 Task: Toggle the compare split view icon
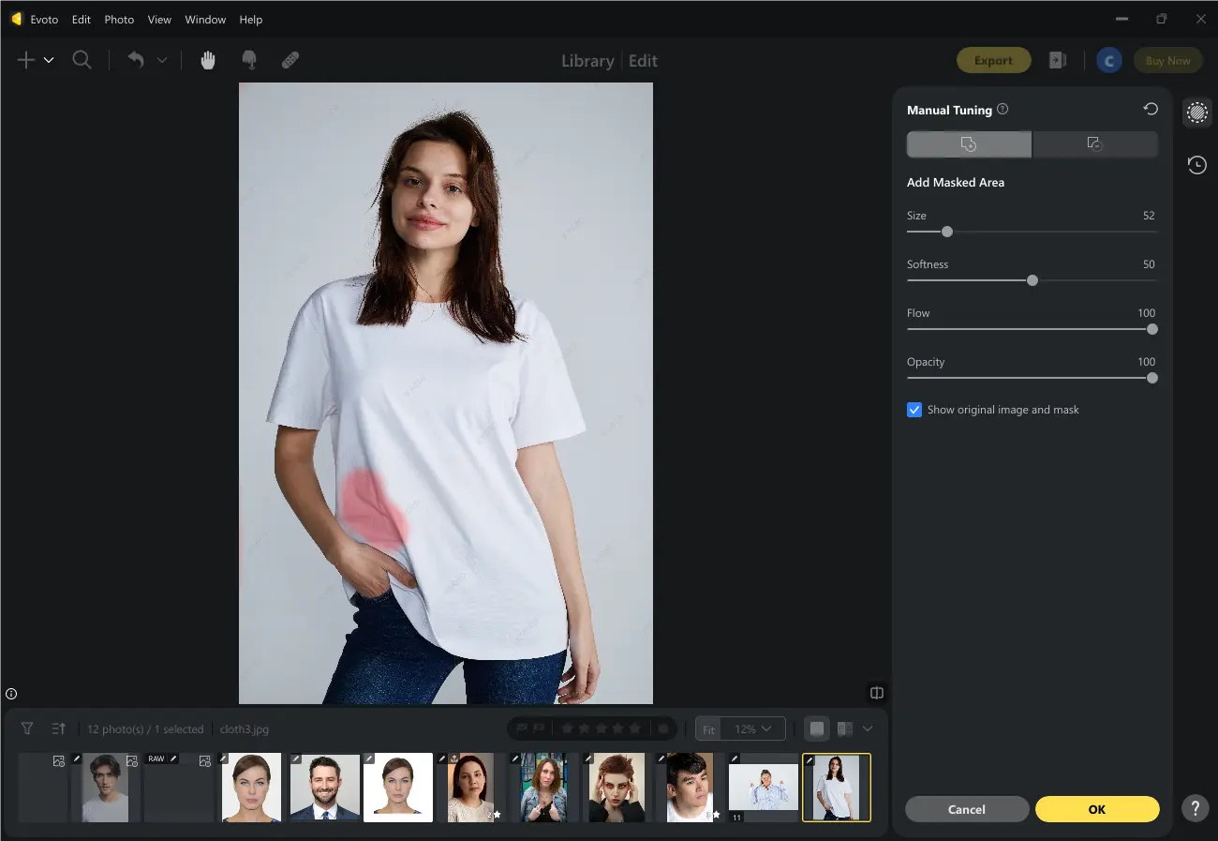point(877,693)
